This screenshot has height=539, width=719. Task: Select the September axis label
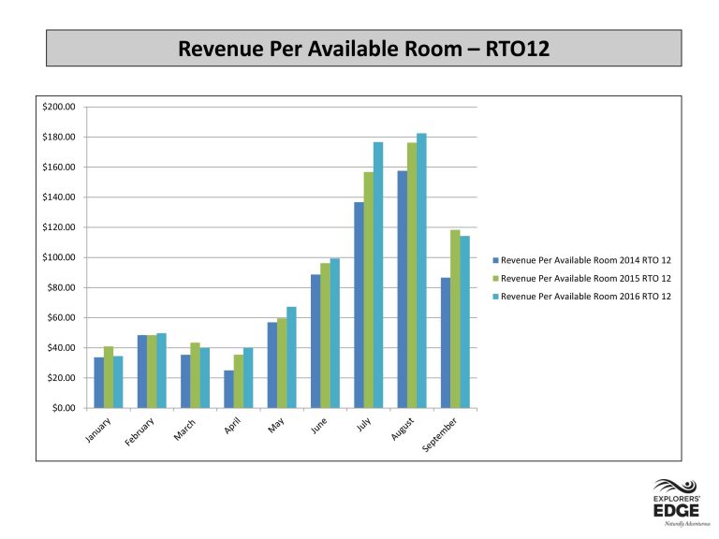tap(439, 435)
